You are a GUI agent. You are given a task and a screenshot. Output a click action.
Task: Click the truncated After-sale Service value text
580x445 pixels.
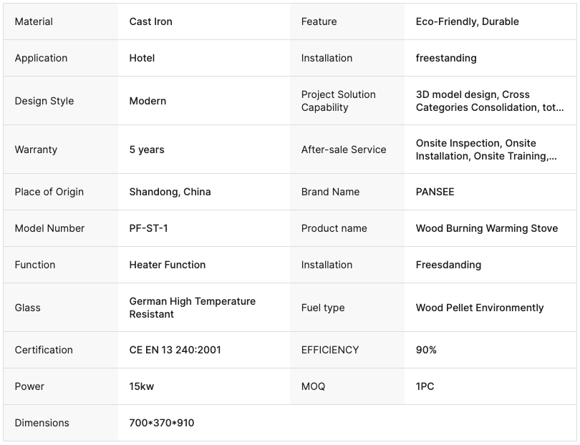pos(485,150)
